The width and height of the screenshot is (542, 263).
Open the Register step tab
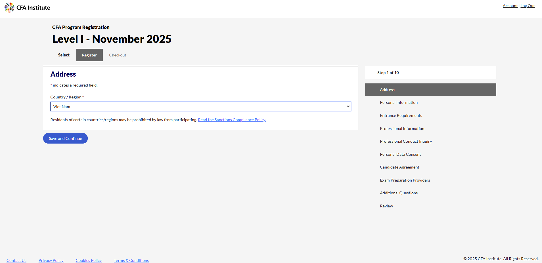[x=89, y=55]
